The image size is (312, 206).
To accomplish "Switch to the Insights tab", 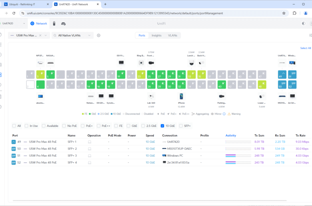I will pos(156,36).
